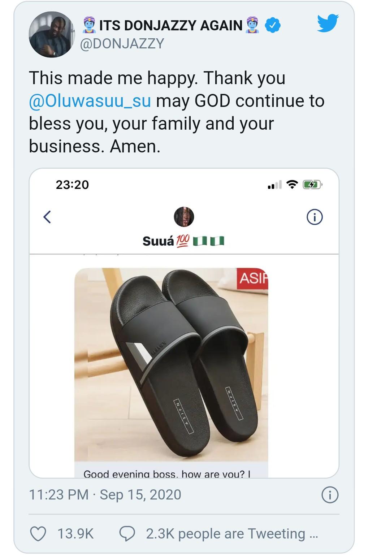Tap Suuá's small avatar in chat header

tap(184, 217)
